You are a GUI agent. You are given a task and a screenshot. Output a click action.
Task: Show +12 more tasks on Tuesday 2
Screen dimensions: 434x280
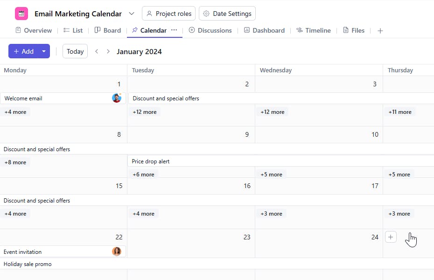[145, 112]
